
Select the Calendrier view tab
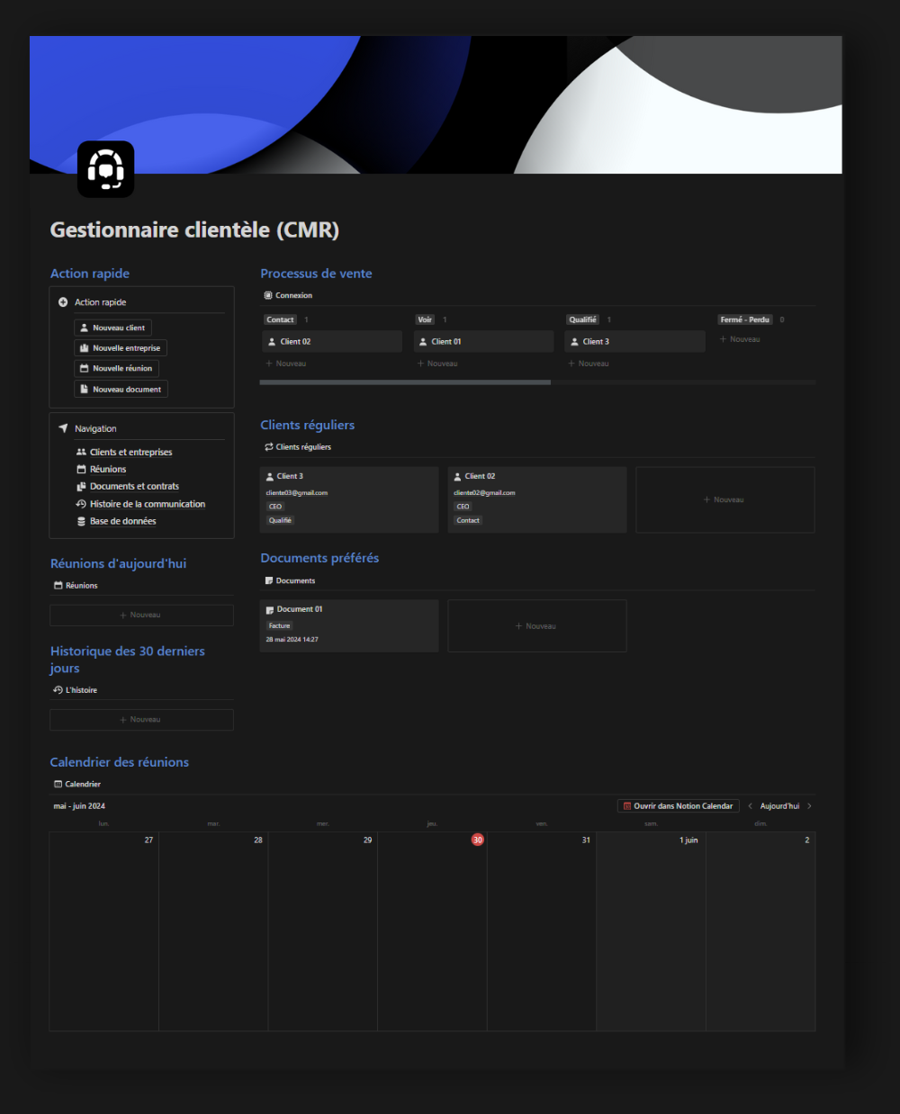point(77,784)
